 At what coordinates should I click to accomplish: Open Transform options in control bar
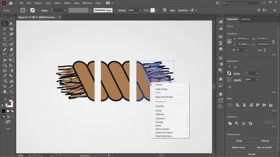click(183, 10)
